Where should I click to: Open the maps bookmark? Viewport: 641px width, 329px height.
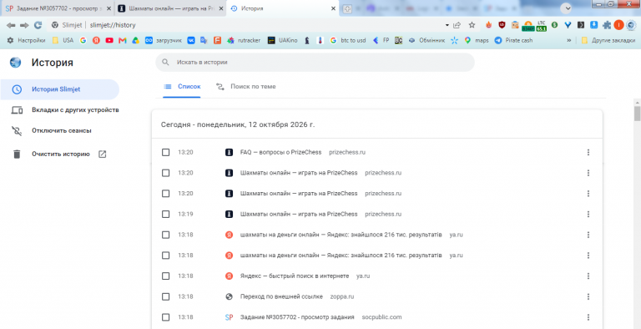coord(477,41)
